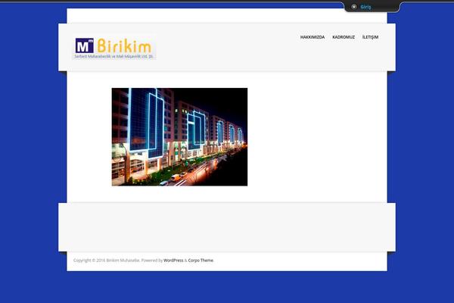
Task: Click the Birikim logo
Action: click(x=114, y=47)
